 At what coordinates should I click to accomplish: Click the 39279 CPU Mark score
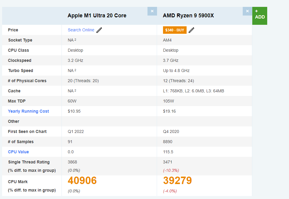coord(177,181)
